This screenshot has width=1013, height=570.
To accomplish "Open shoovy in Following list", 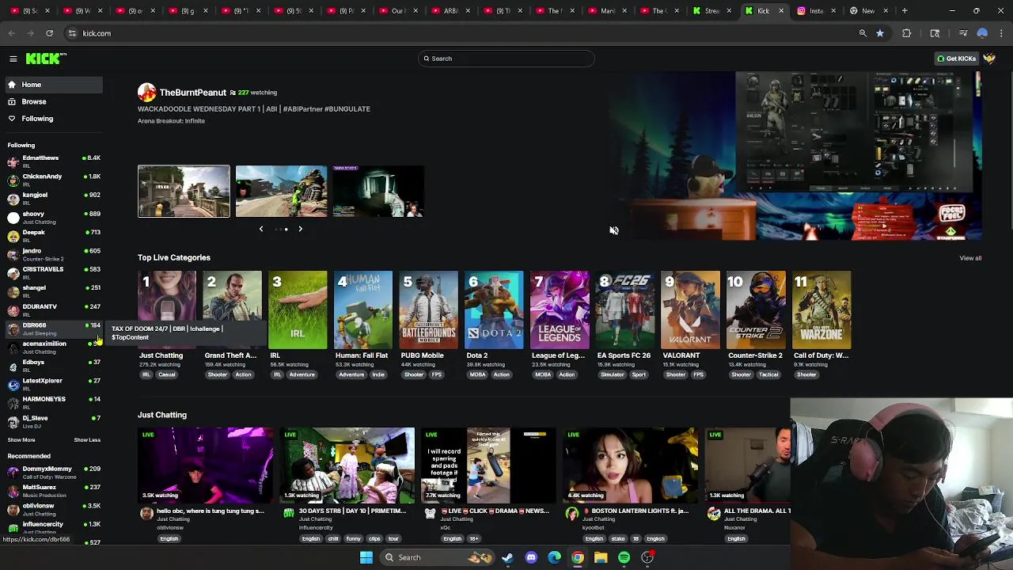I will [54, 217].
